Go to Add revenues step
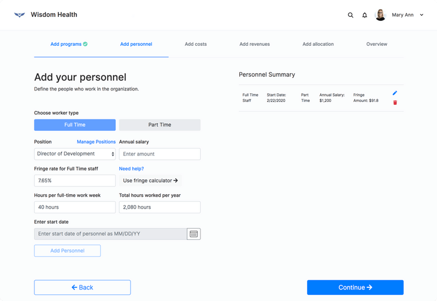Screen dimensions: 437x301 [255, 44]
